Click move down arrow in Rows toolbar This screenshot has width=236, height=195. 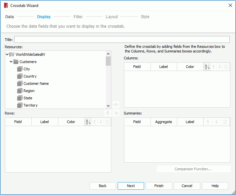pos(101,122)
